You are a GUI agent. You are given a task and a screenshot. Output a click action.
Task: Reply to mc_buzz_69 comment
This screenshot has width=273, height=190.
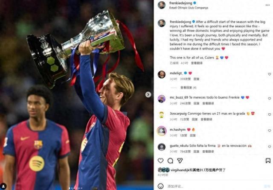pyautogui.click(x=196, y=103)
